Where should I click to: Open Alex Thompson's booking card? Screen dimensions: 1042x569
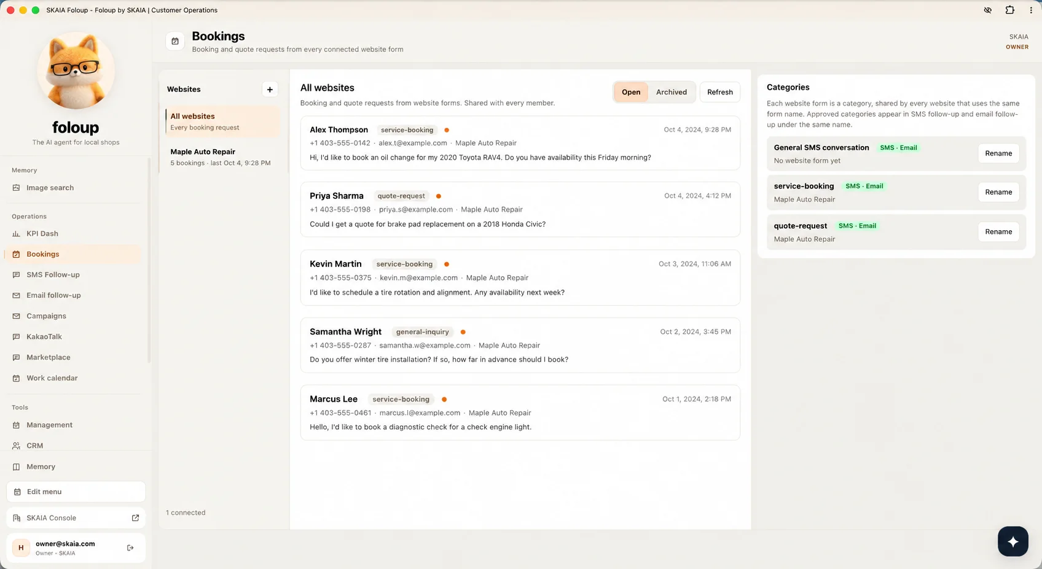[520, 144]
